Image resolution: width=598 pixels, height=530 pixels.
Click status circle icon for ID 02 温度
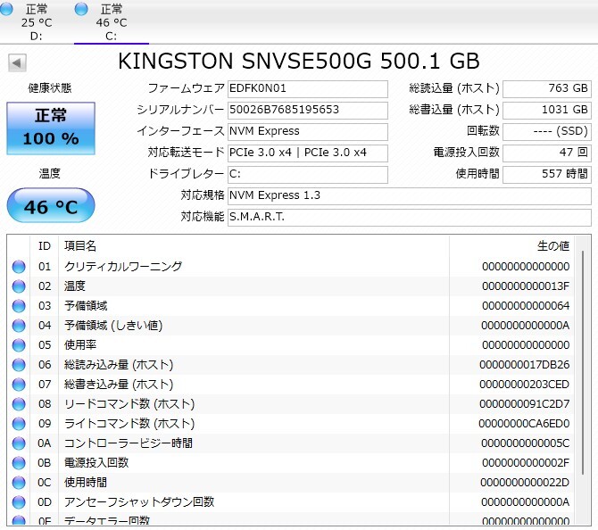(19, 286)
